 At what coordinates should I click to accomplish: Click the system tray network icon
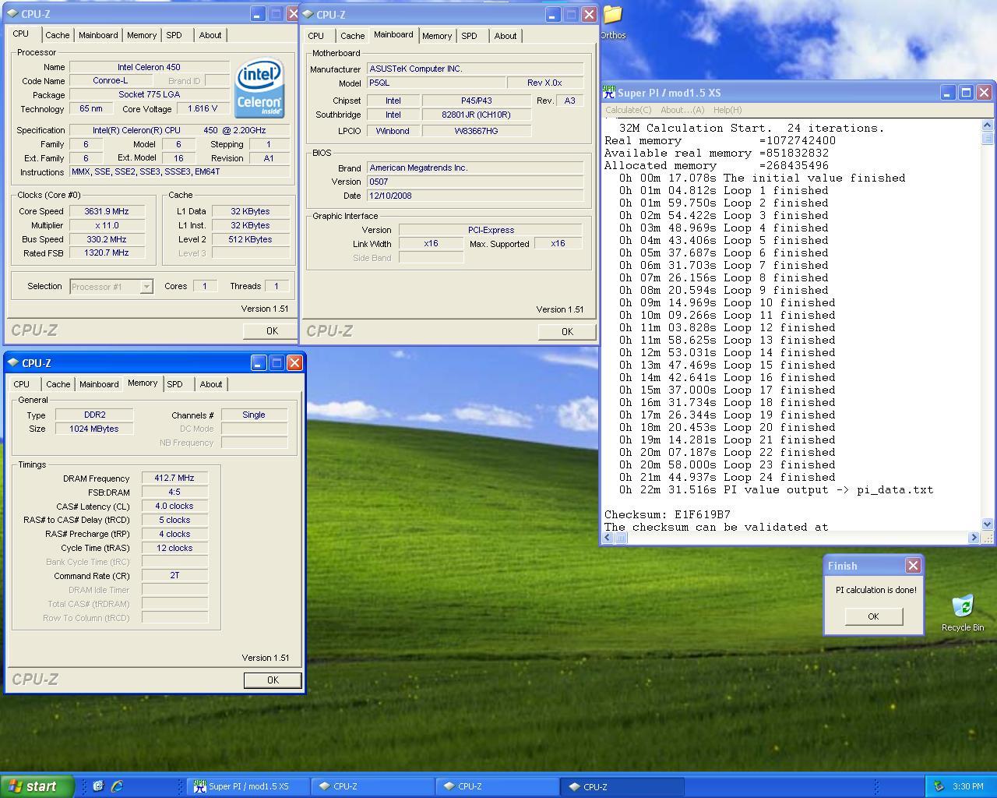pos(939,786)
